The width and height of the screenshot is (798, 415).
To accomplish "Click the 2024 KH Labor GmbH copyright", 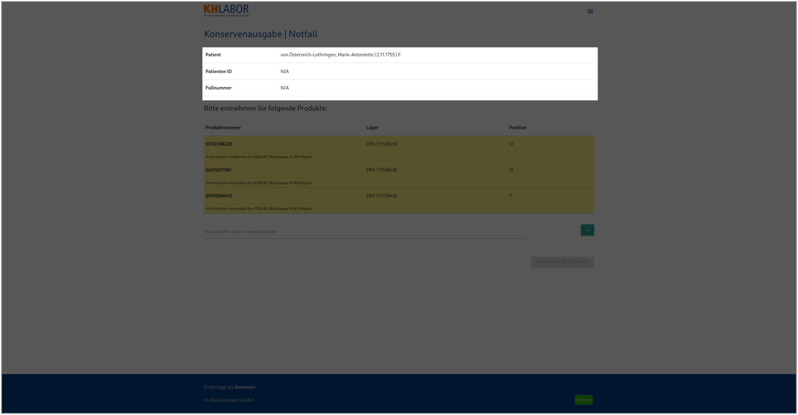I will (229, 400).
